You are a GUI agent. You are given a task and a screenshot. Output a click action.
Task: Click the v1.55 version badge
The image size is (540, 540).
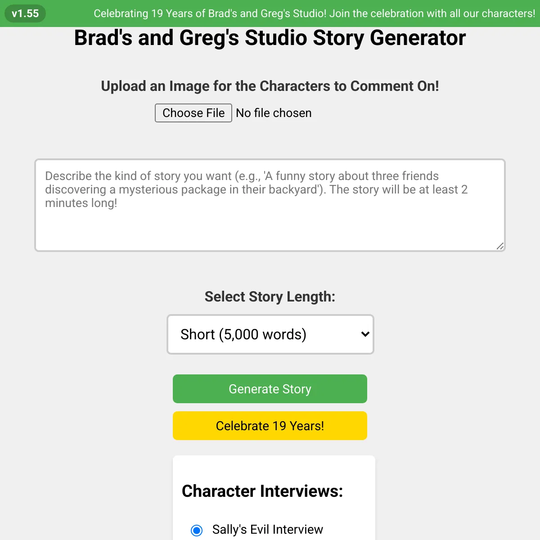(x=25, y=13)
